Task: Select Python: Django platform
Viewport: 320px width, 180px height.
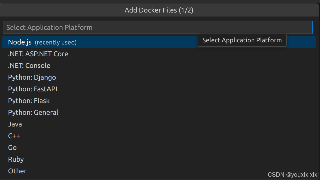Action: [x=159, y=77]
